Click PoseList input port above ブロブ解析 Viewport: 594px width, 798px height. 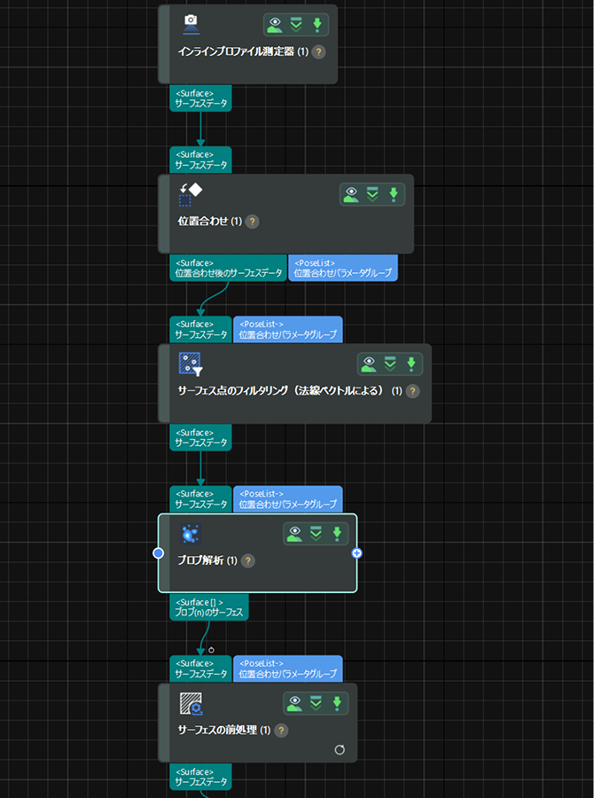point(287,498)
